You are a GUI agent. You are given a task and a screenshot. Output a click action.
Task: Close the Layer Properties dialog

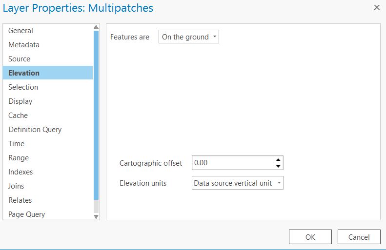point(376,7)
